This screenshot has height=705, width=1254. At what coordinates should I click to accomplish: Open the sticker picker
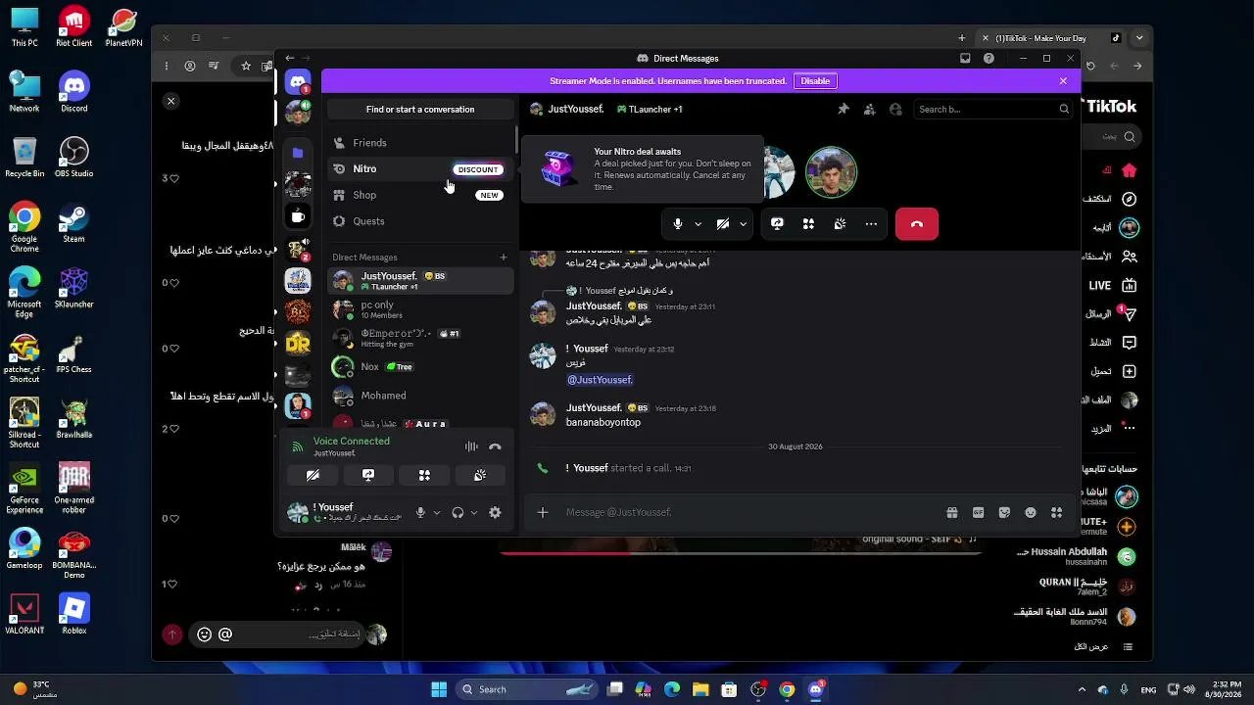[x=1004, y=512]
